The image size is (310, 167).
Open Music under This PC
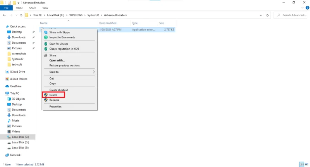[x=15, y=121]
